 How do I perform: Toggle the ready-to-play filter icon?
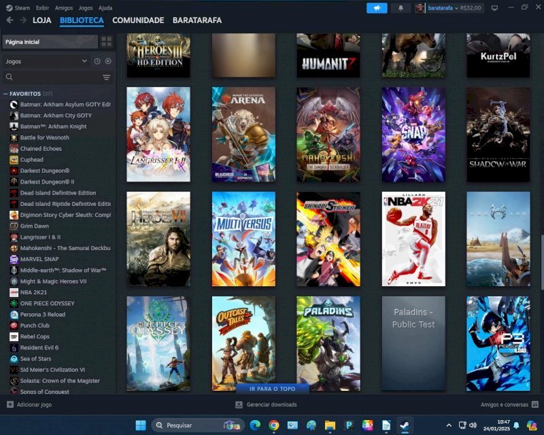[x=108, y=61]
